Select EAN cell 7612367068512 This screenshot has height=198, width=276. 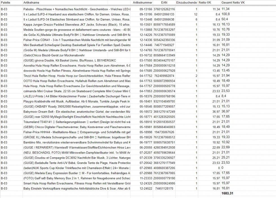click(x=164, y=137)
